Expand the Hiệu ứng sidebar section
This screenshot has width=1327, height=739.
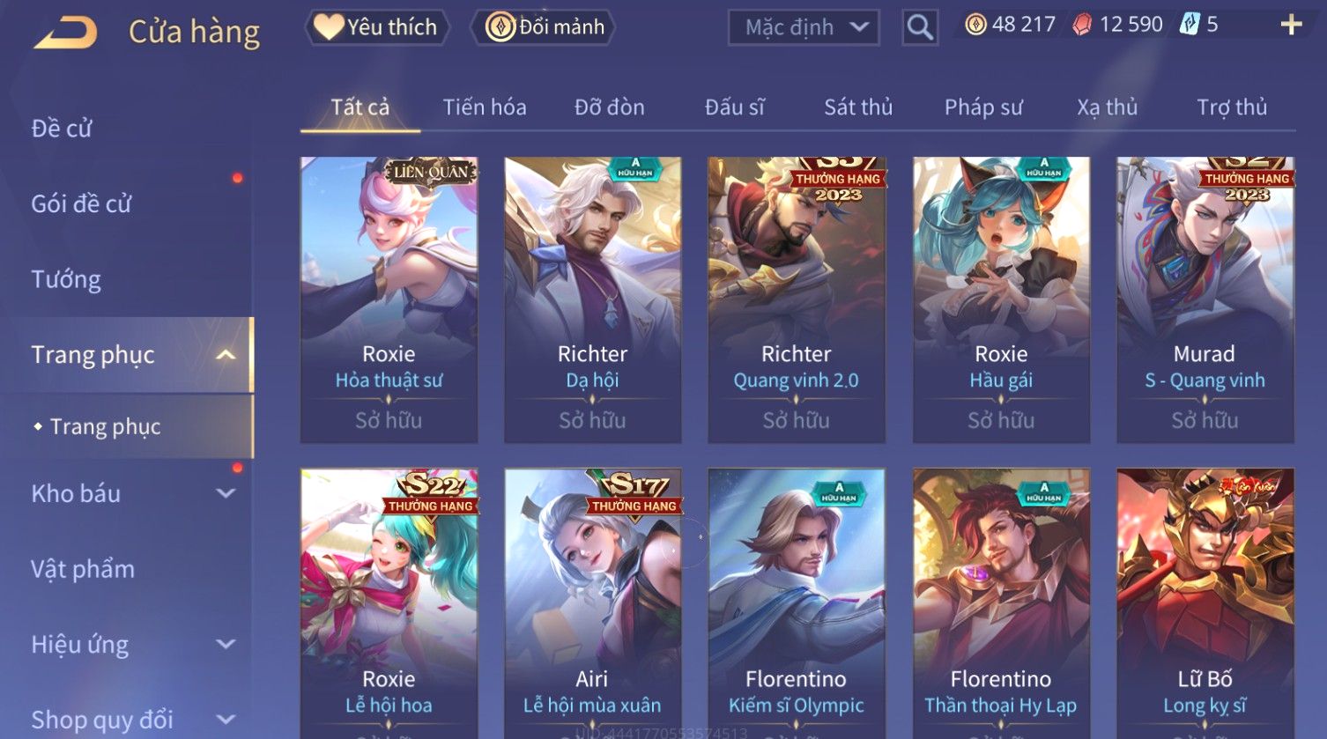pos(226,644)
